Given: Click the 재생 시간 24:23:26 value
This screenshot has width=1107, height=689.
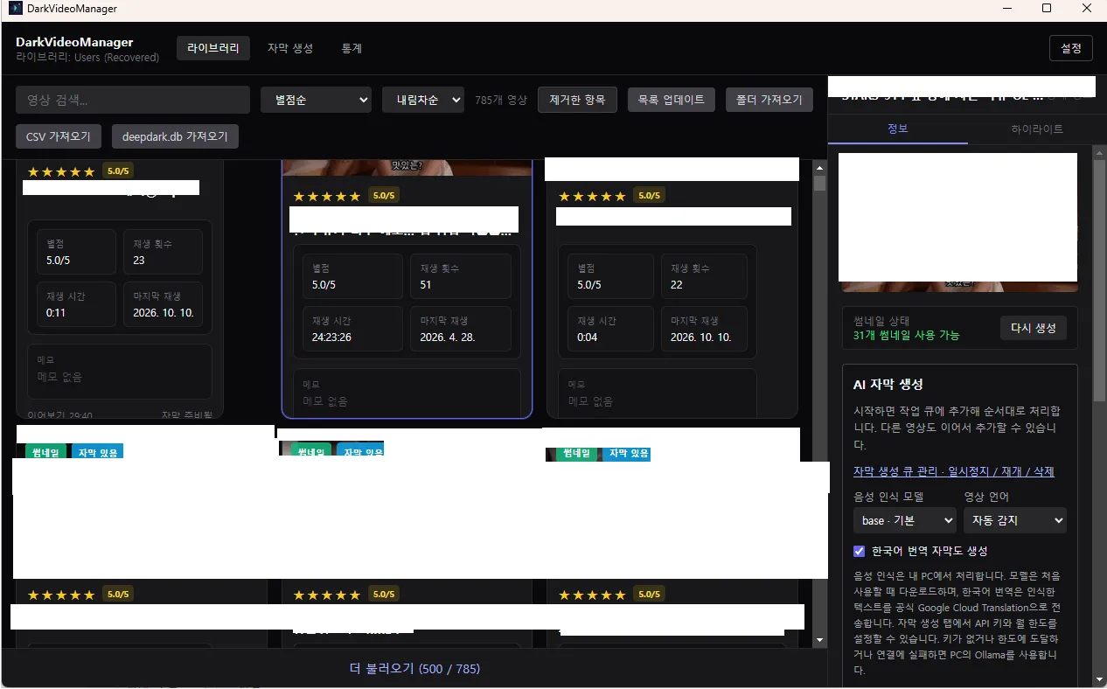Looking at the screenshot, I should click(x=331, y=337).
